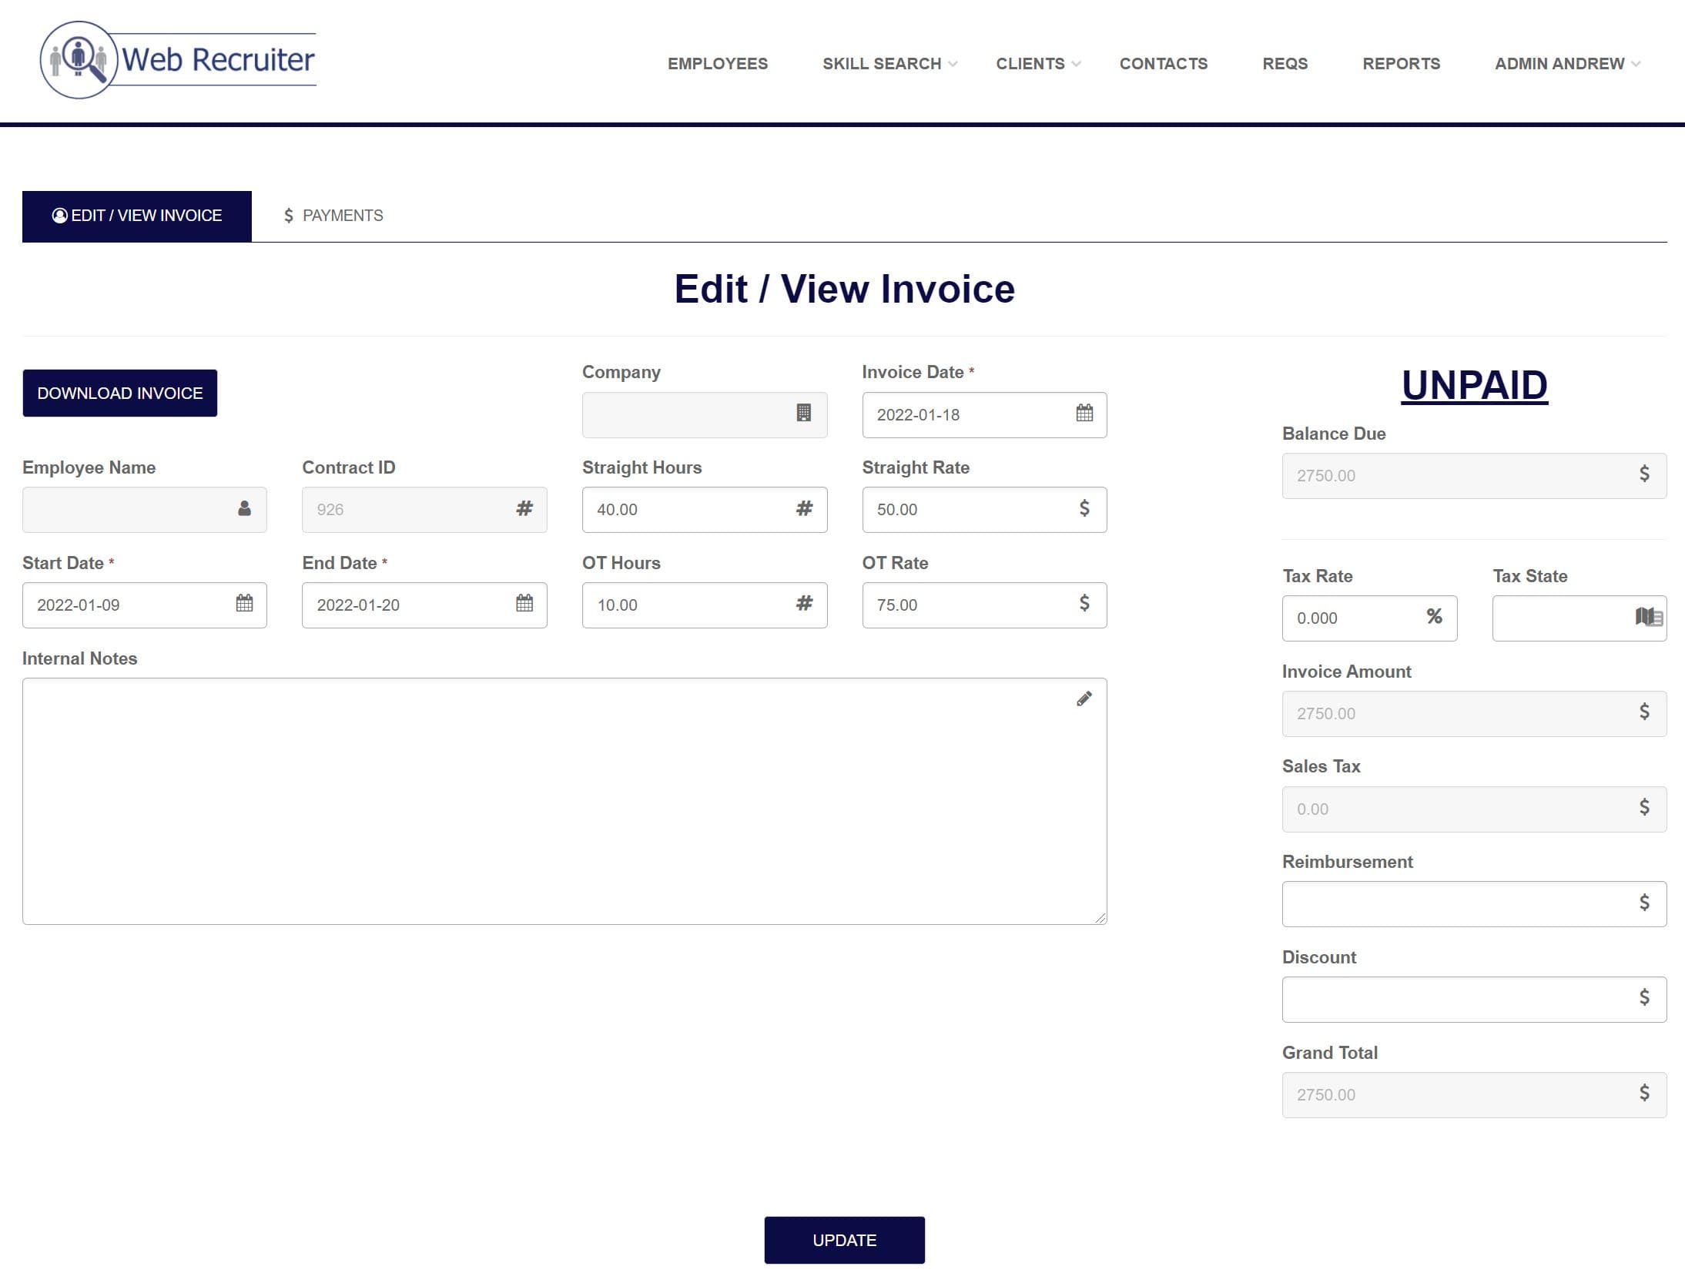This screenshot has height=1283, width=1685.
Task: Click the Start Date calendar icon
Action: [244, 604]
